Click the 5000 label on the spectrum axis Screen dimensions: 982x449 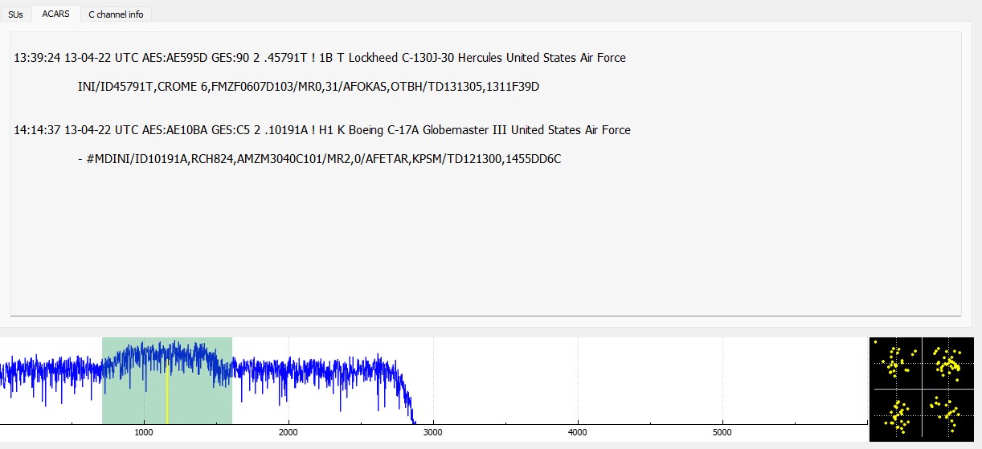(722, 432)
